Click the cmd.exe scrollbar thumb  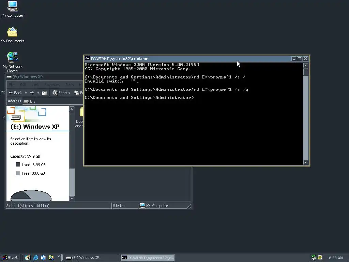[x=306, y=72]
